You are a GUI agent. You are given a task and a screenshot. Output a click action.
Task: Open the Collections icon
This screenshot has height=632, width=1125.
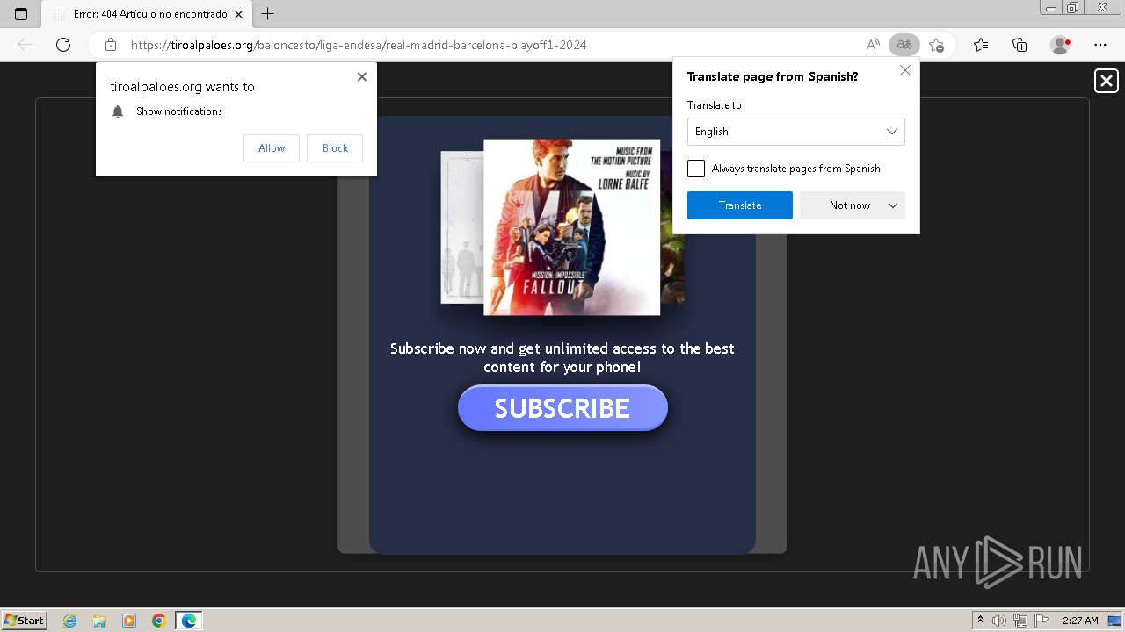click(x=1020, y=45)
